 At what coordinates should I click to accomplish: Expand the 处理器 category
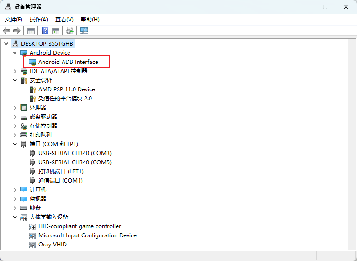(x=15, y=108)
